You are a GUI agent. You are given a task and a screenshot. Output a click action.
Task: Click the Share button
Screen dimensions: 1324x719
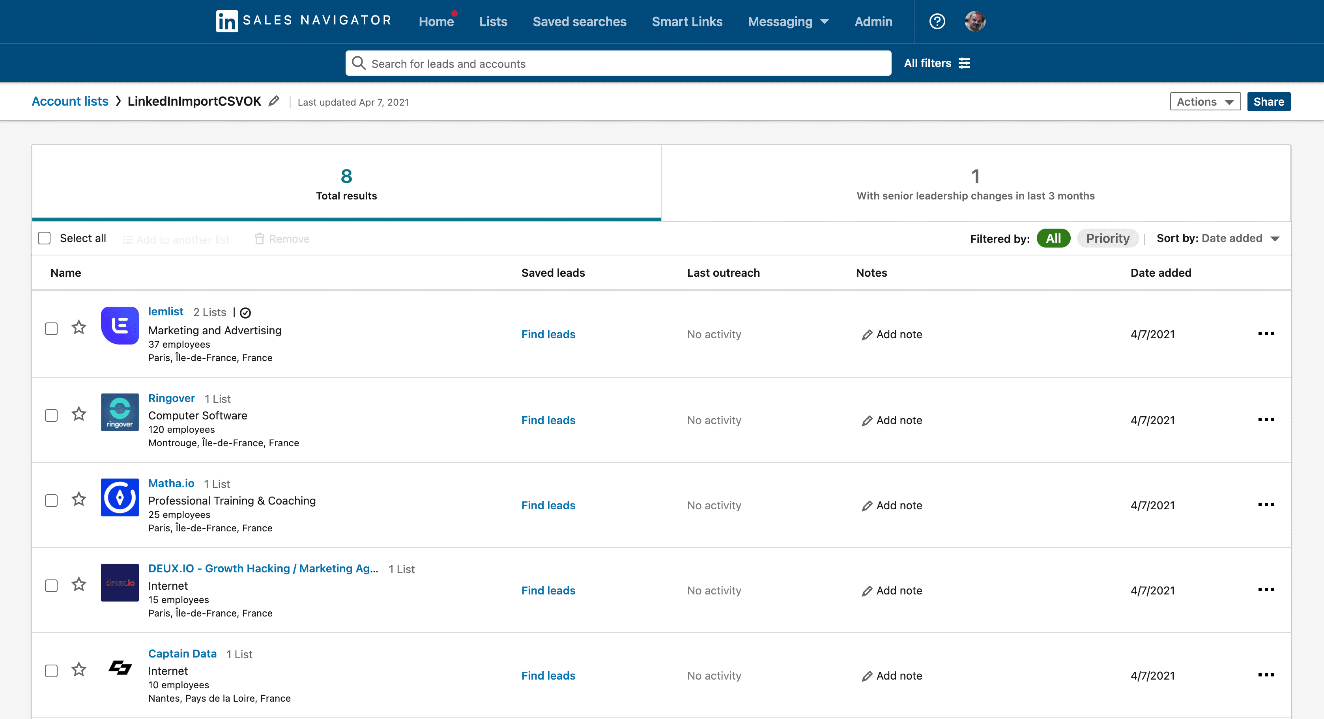[x=1268, y=102]
